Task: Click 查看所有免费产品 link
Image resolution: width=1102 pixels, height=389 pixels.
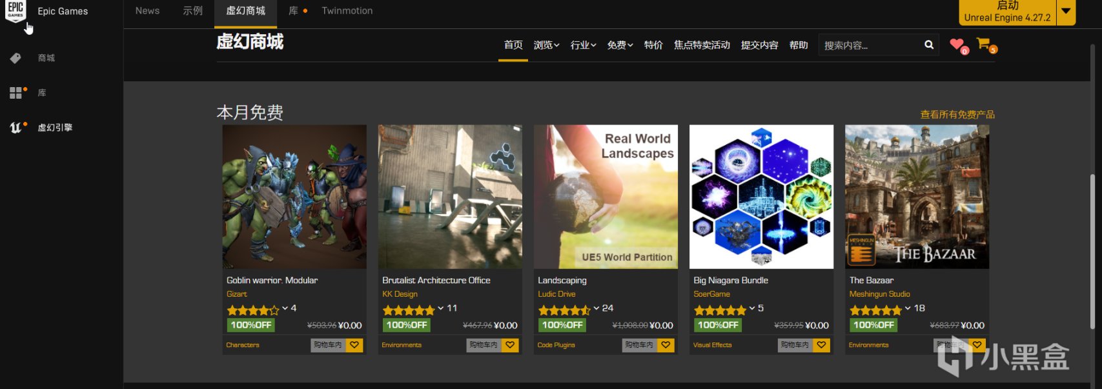Action: pyautogui.click(x=957, y=115)
